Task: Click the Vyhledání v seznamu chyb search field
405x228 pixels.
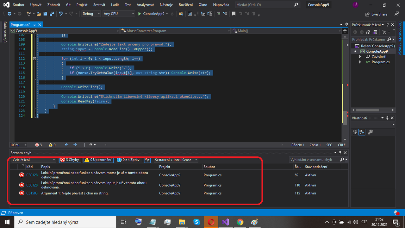Action: pos(315,160)
